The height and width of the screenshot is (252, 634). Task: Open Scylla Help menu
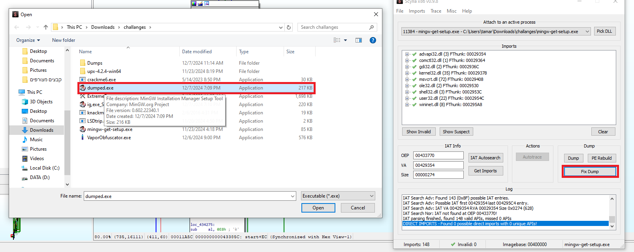pos(467,11)
